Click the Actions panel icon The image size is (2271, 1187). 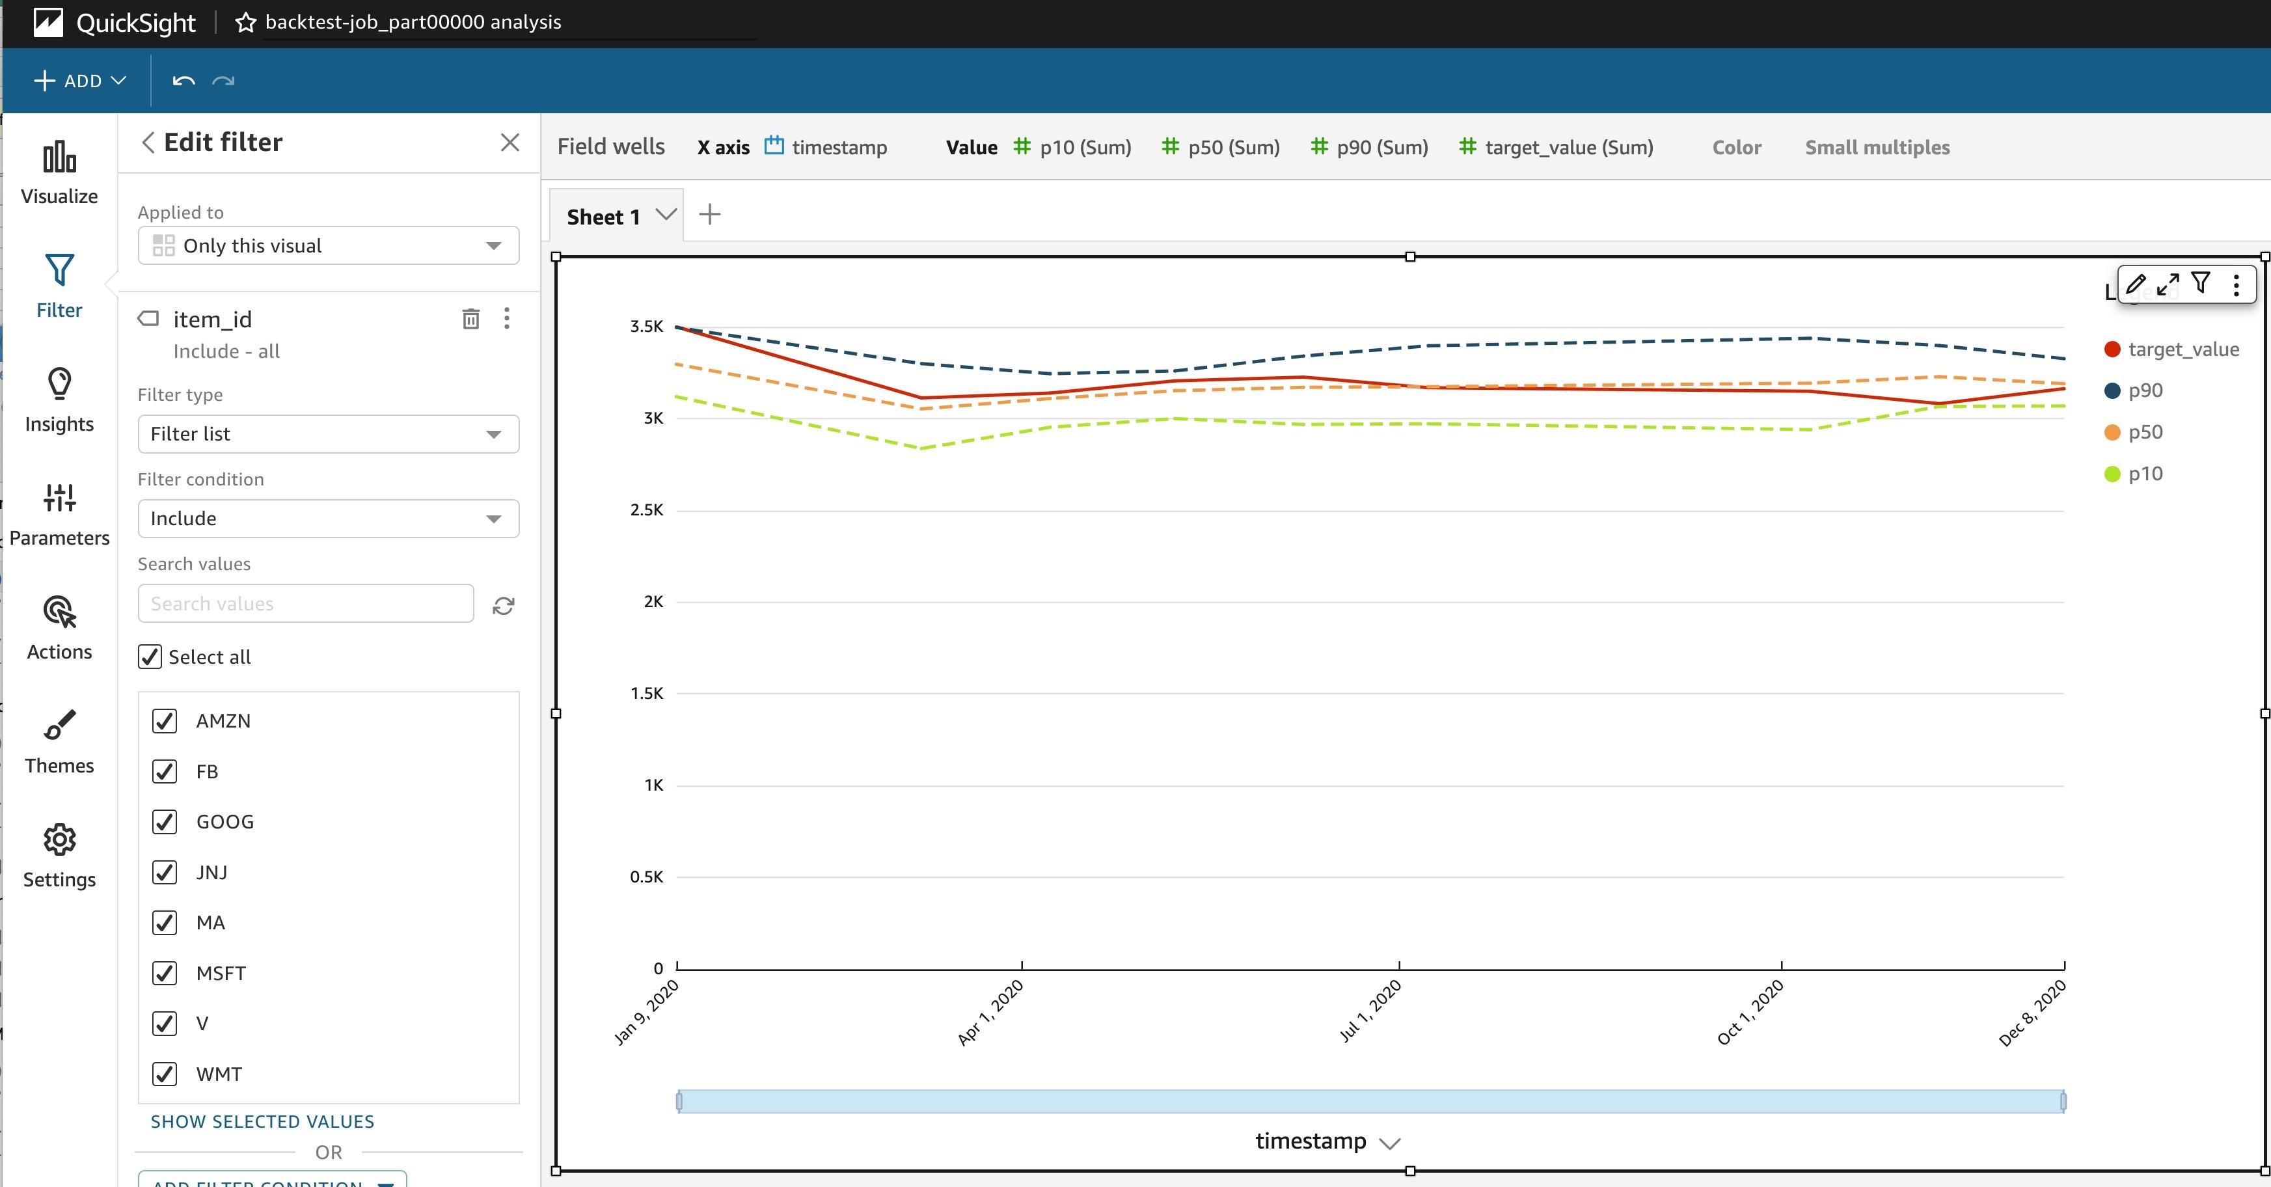click(60, 612)
